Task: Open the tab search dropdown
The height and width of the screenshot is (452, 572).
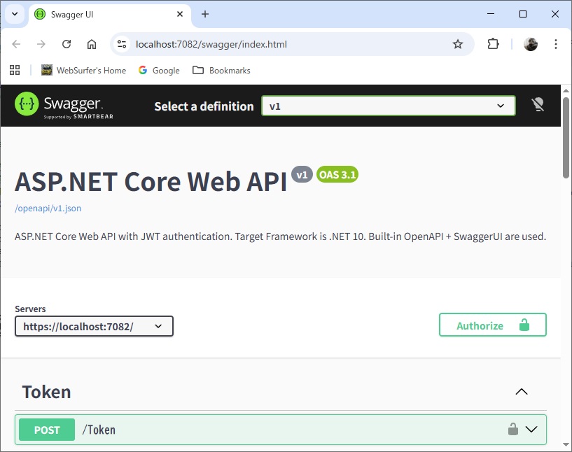Action: pyautogui.click(x=14, y=14)
